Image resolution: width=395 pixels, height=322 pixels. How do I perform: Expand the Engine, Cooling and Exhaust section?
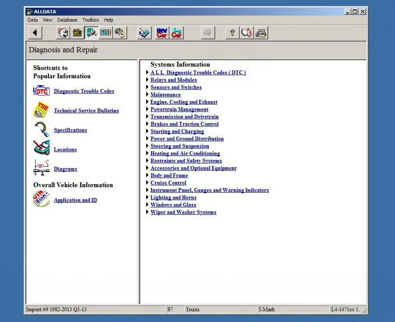coord(184,102)
